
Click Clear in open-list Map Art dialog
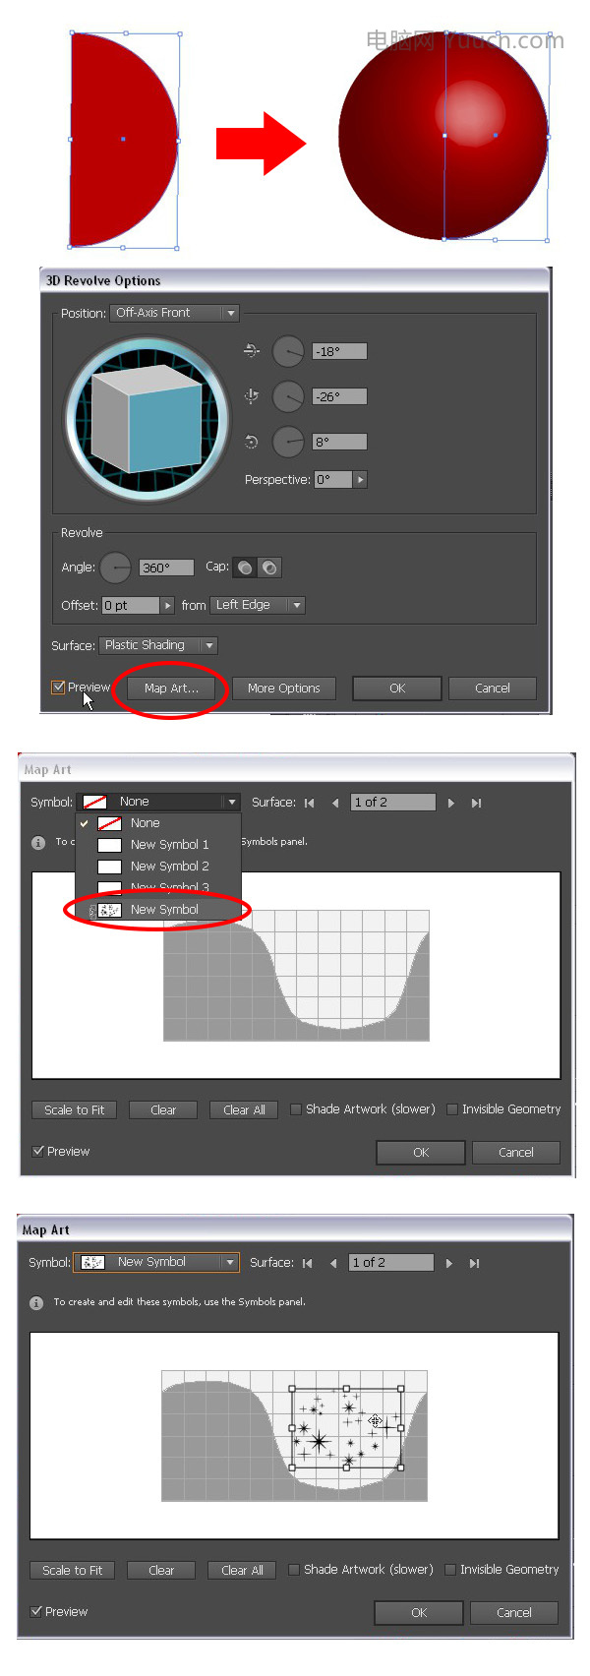click(163, 1110)
